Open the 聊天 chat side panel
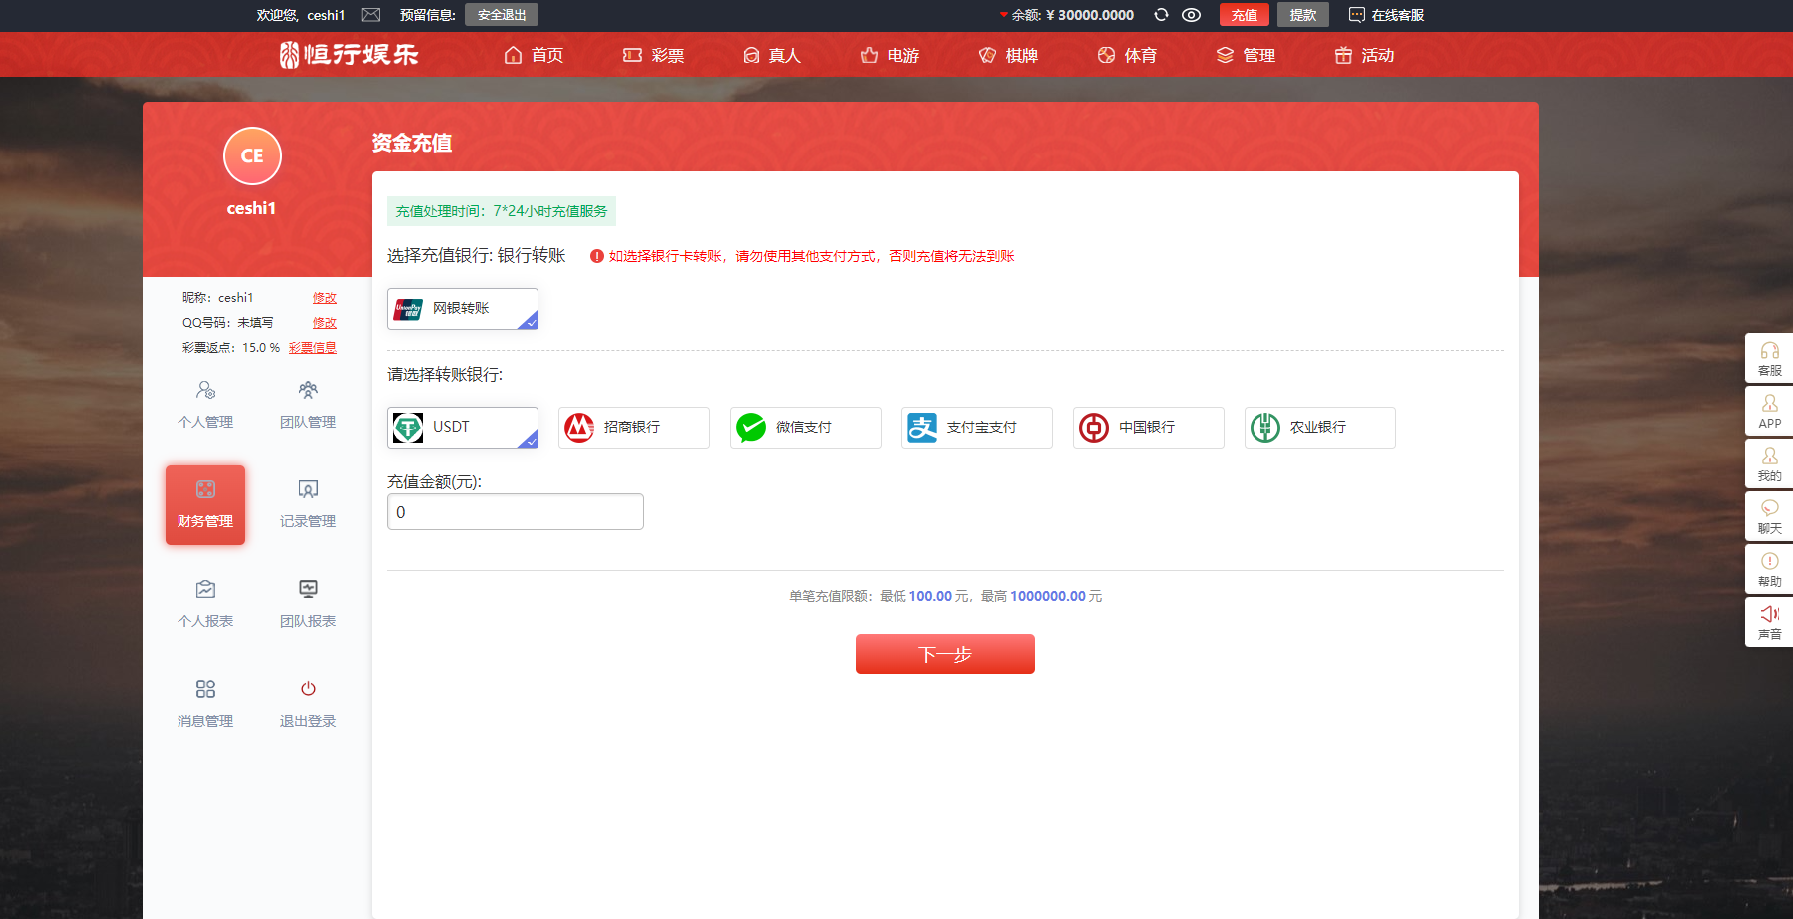Image resolution: width=1793 pixels, height=919 pixels. 1769,516
